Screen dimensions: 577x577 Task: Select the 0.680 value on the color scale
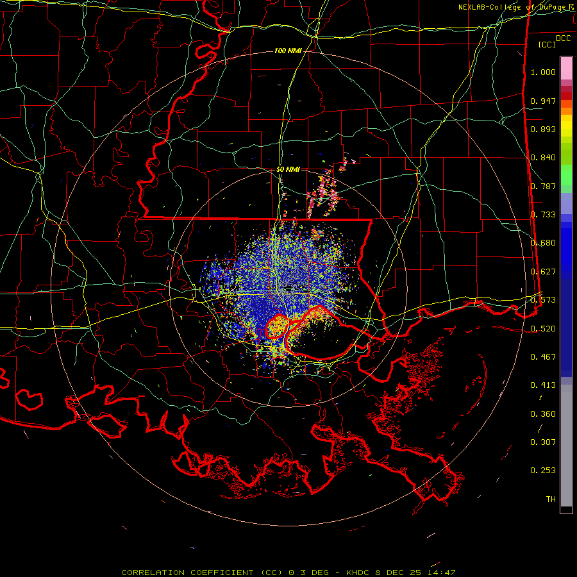coord(543,243)
